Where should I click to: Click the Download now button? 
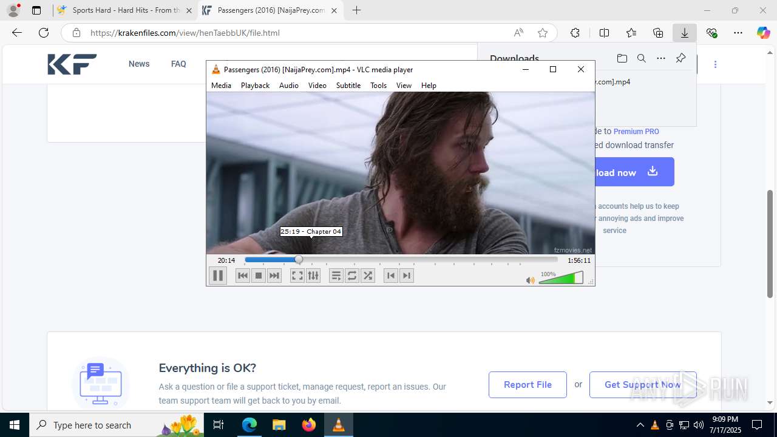[634, 172]
